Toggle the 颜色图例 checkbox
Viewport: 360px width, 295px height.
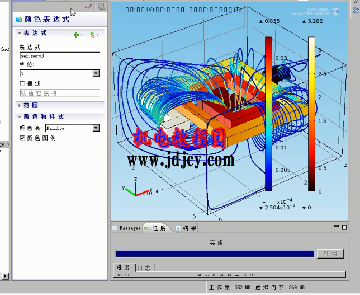click(22, 138)
